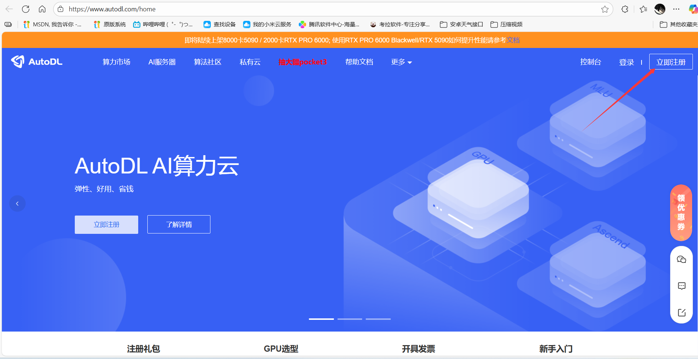Click the 了解详情 button

coord(179,224)
